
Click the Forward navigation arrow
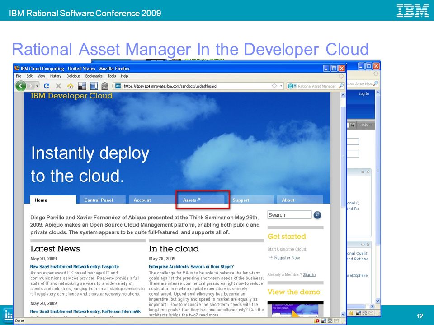pyautogui.click(x=31, y=86)
